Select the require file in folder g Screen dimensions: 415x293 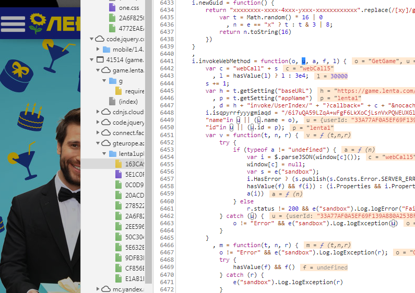coord(135,91)
